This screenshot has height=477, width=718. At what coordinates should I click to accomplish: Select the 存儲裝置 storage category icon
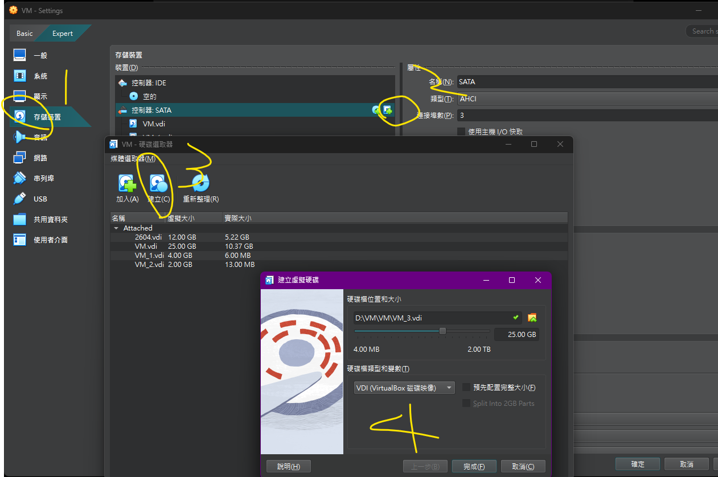tap(20, 117)
